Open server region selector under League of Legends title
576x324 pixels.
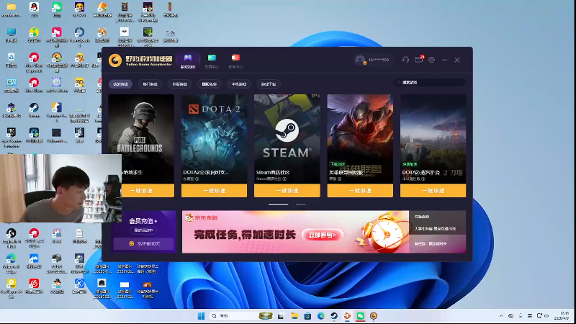(335, 179)
